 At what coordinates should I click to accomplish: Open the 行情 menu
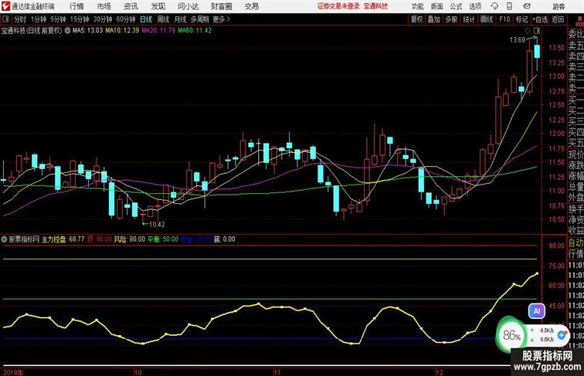[x=76, y=6]
